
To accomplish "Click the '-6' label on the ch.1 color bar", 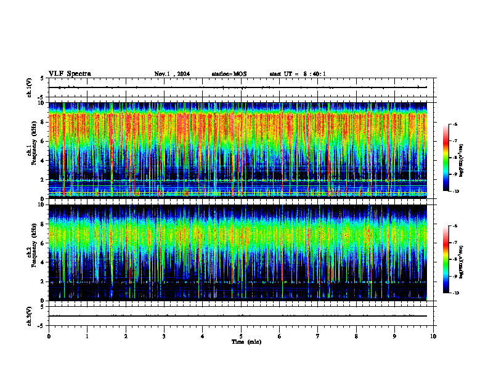I will [455, 124].
